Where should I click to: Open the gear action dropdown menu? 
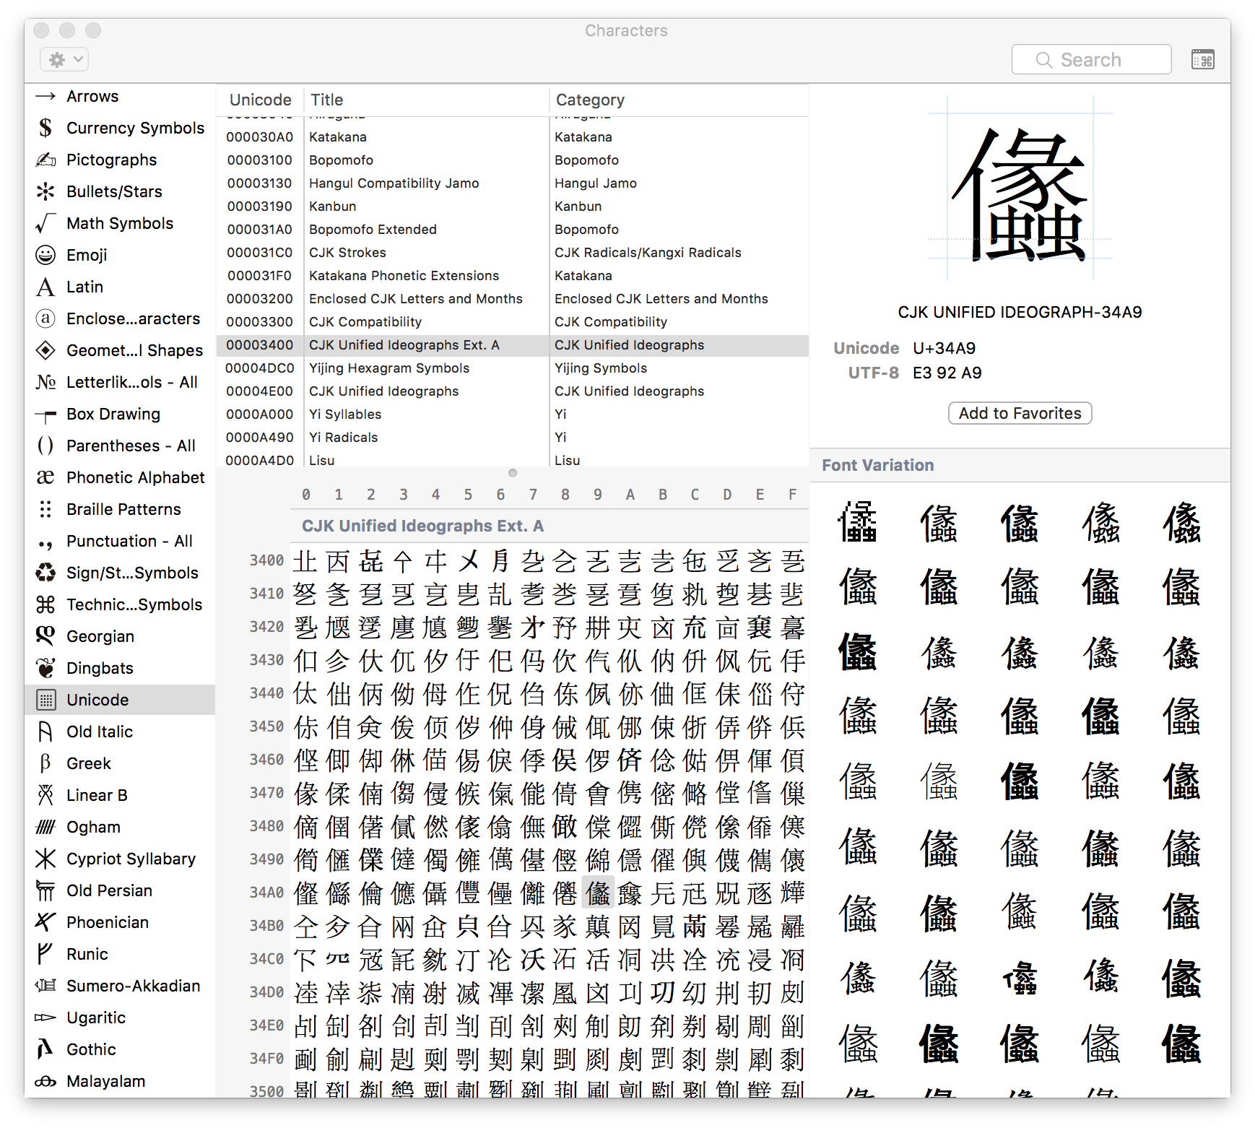(x=64, y=59)
